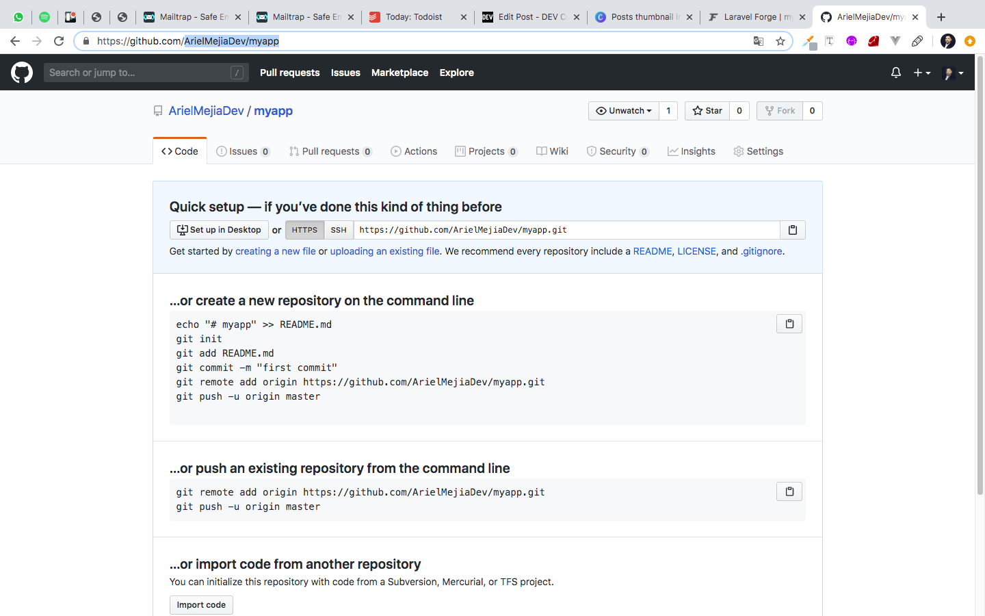The height and width of the screenshot is (616, 985).
Task: Click the purple round extension icon
Action: click(x=852, y=41)
